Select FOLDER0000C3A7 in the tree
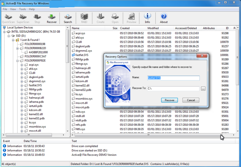 tap(35, 57)
